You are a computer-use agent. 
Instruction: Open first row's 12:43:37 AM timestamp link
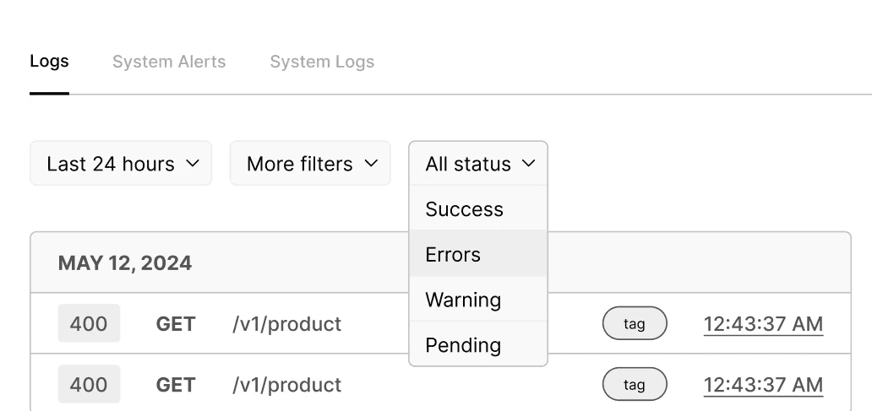tap(763, 324)
